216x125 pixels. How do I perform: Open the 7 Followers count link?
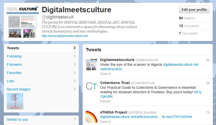(189, 33)
